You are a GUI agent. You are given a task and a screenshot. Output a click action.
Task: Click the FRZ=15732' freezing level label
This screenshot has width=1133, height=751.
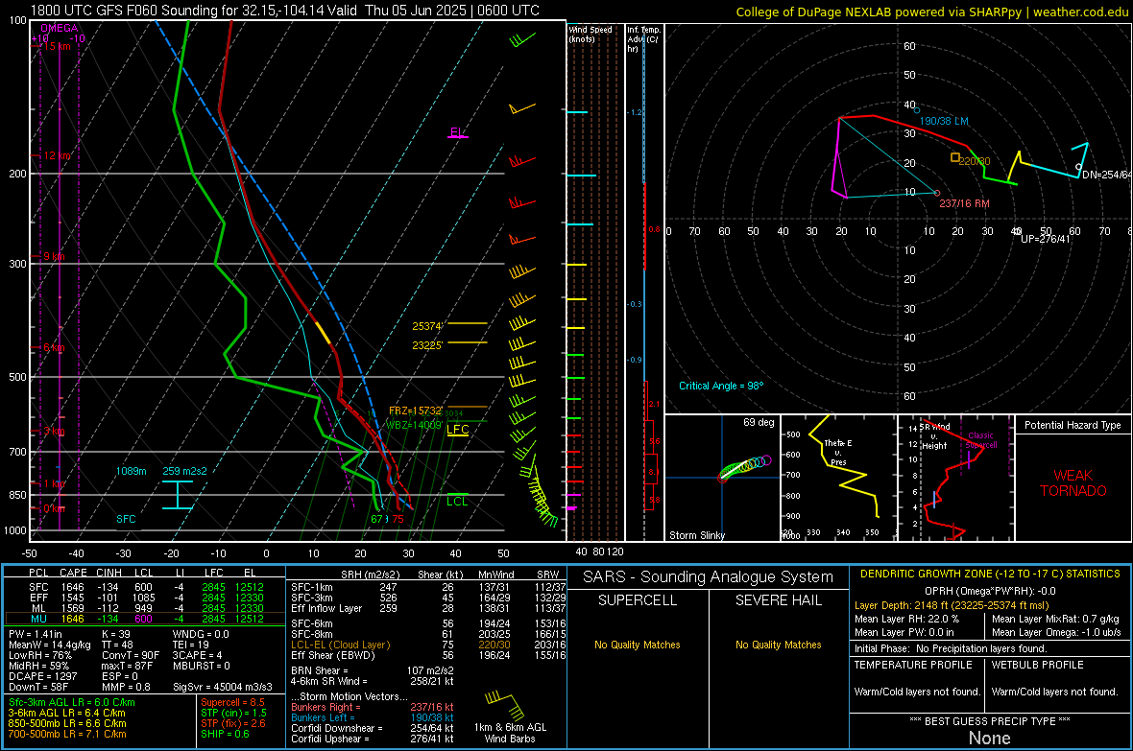tap(416, 411)
